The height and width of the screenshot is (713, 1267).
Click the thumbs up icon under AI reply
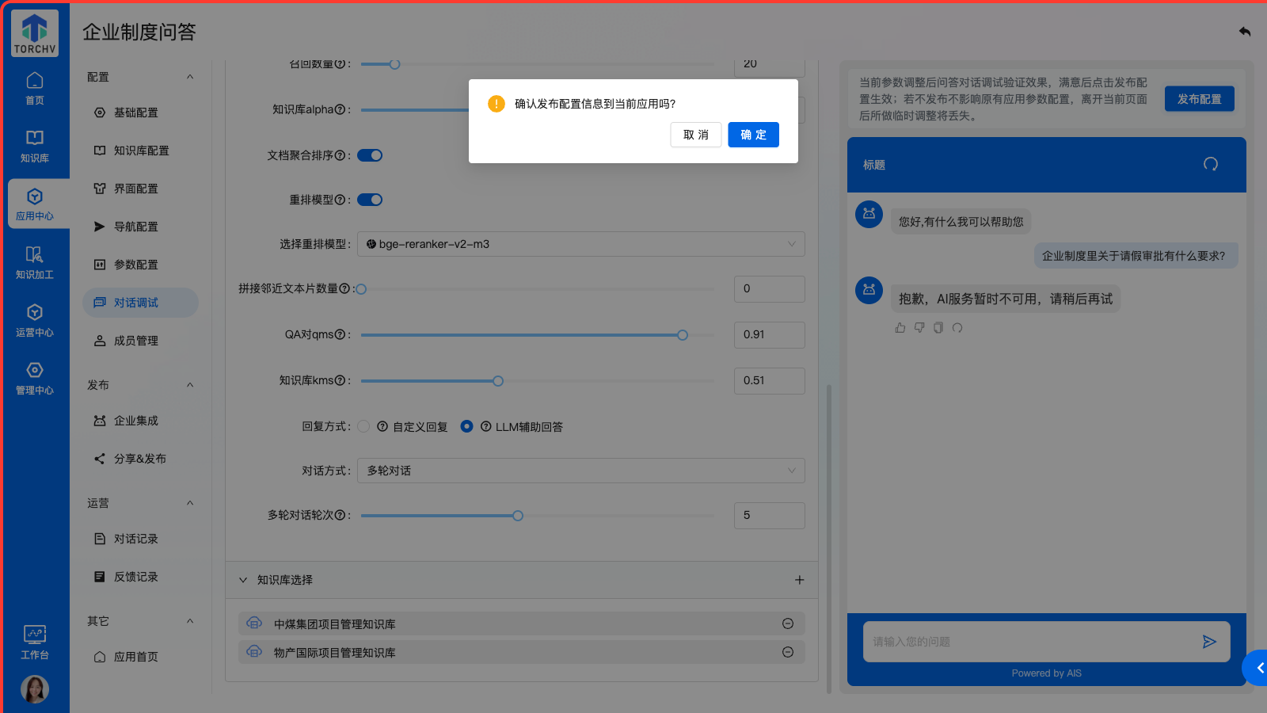coord(900,328)
